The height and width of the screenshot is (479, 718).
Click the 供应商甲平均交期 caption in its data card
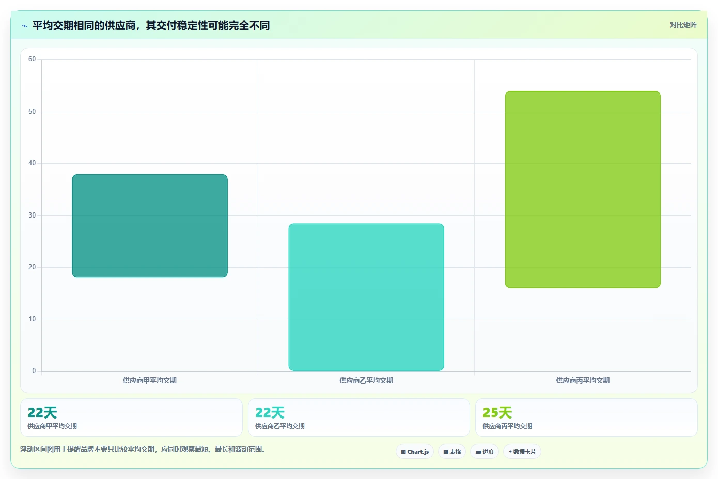click(x=52, y=426)
